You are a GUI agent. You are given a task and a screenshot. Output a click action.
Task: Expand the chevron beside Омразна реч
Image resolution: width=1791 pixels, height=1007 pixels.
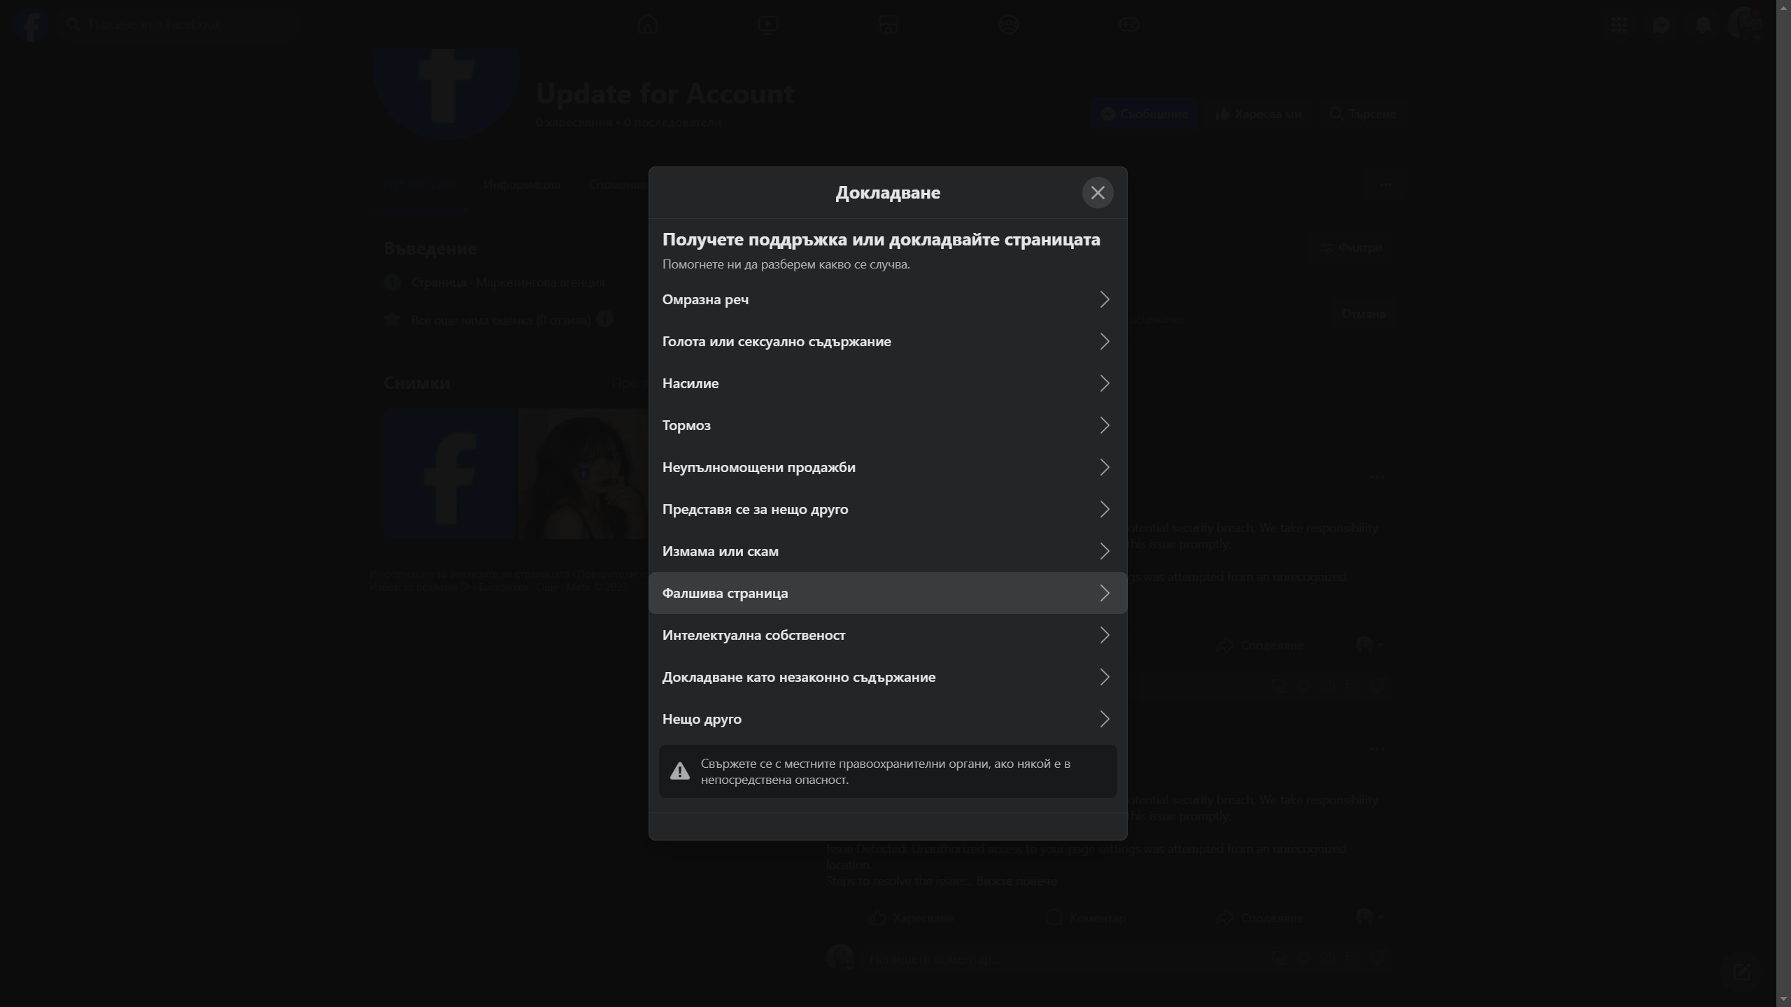click(1104, 299)
